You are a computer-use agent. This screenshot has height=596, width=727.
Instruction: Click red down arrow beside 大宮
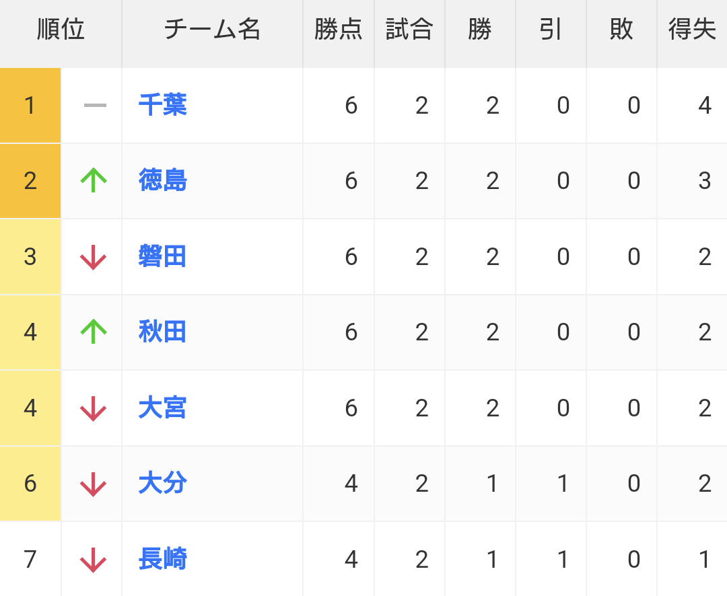tap(94, 408)
